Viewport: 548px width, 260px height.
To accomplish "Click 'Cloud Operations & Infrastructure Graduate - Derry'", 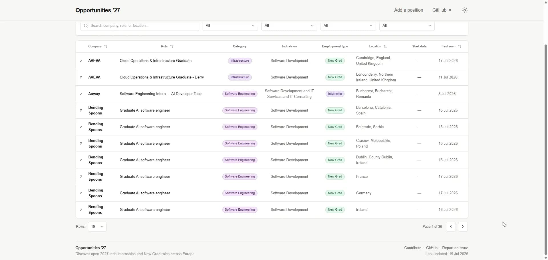I will [162, 77].
